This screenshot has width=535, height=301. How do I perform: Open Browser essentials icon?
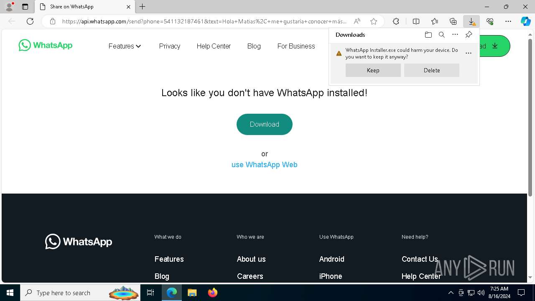pyautogui.click(x=490, y=21)
